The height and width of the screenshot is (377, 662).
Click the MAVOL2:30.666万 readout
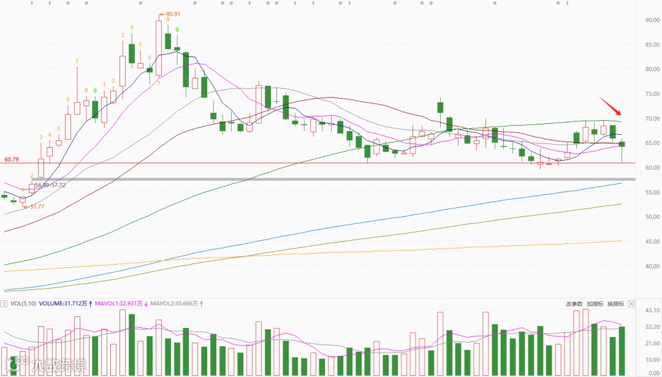[x=178, y=303]
